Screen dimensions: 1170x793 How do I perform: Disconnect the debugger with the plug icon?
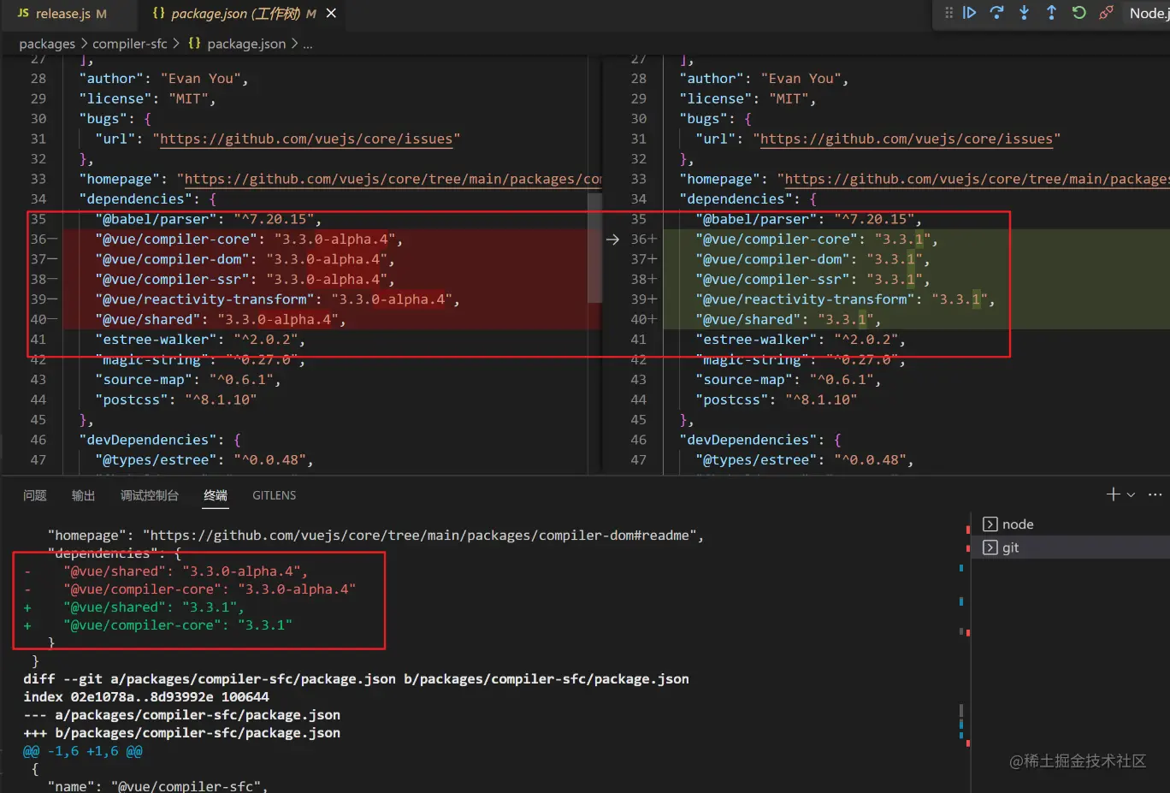1106,13
